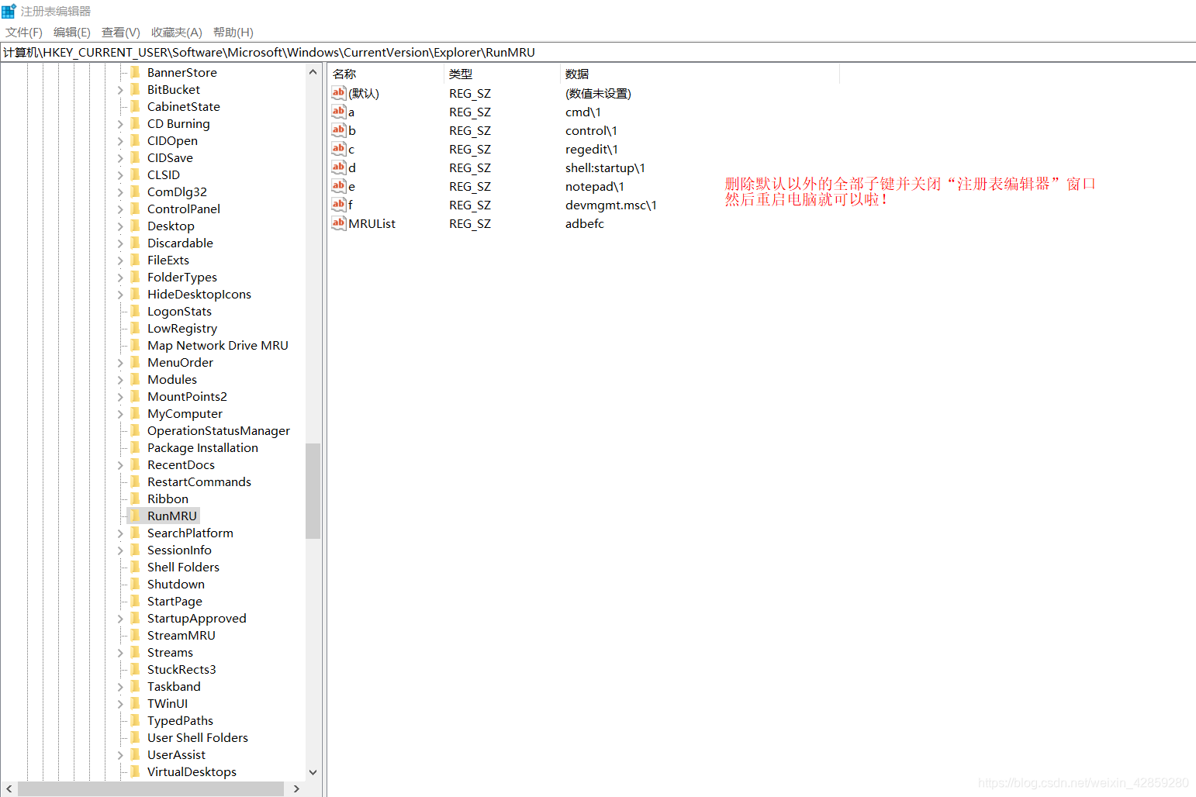This screenshot has width=1196, height=797.
Task: Open the 编辑(E) menu
Action: pyautogui.click(x=72, y=32)
